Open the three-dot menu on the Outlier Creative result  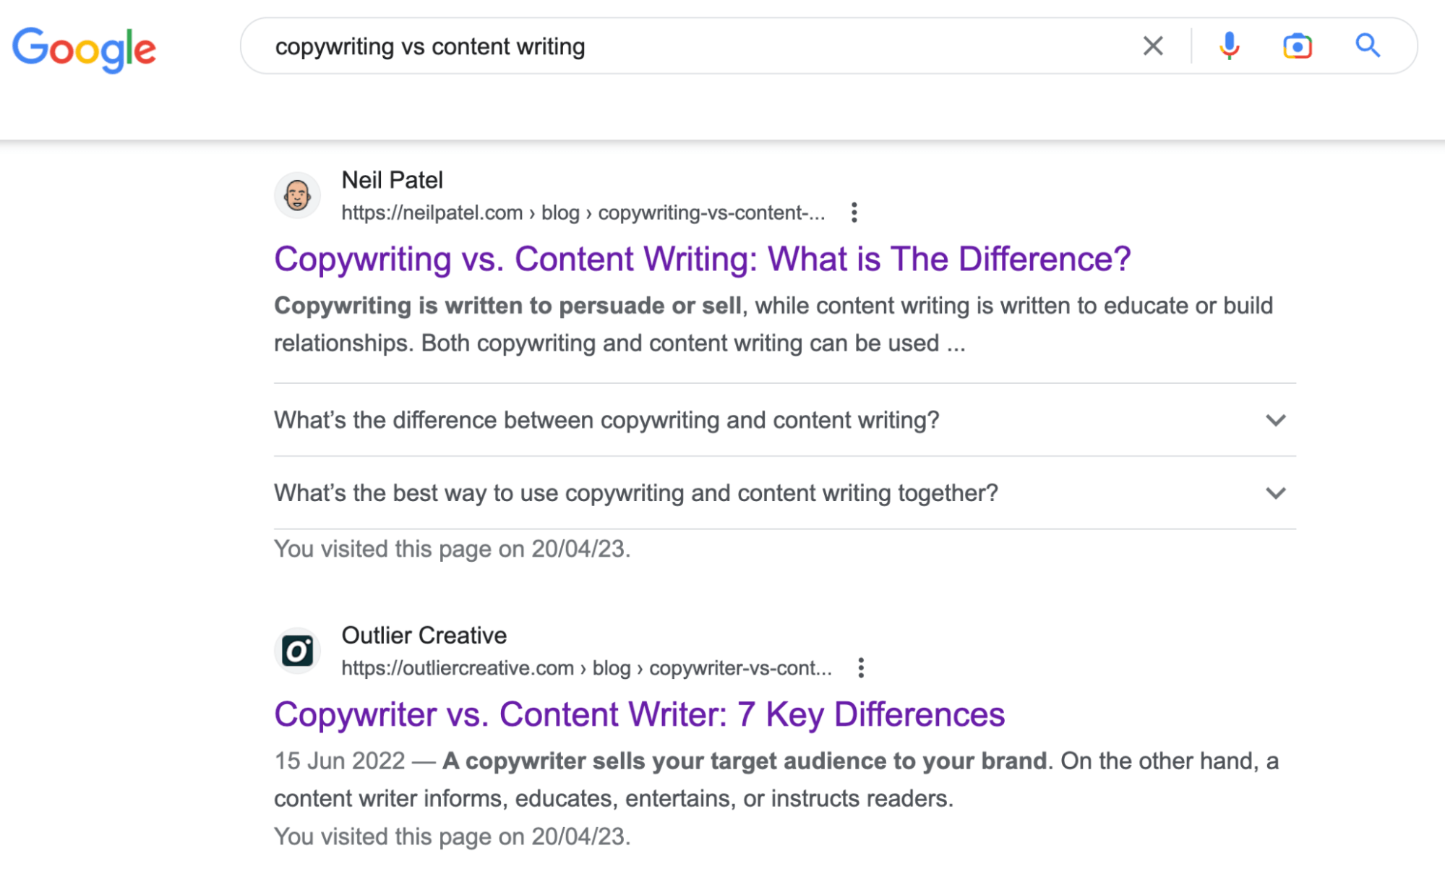[860, 667]
